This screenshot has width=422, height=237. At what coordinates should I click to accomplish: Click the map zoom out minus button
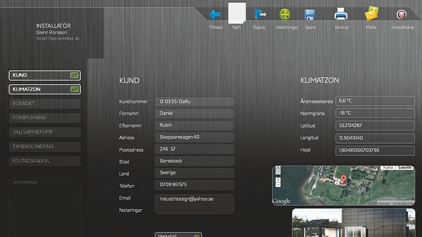coord(278,185)
